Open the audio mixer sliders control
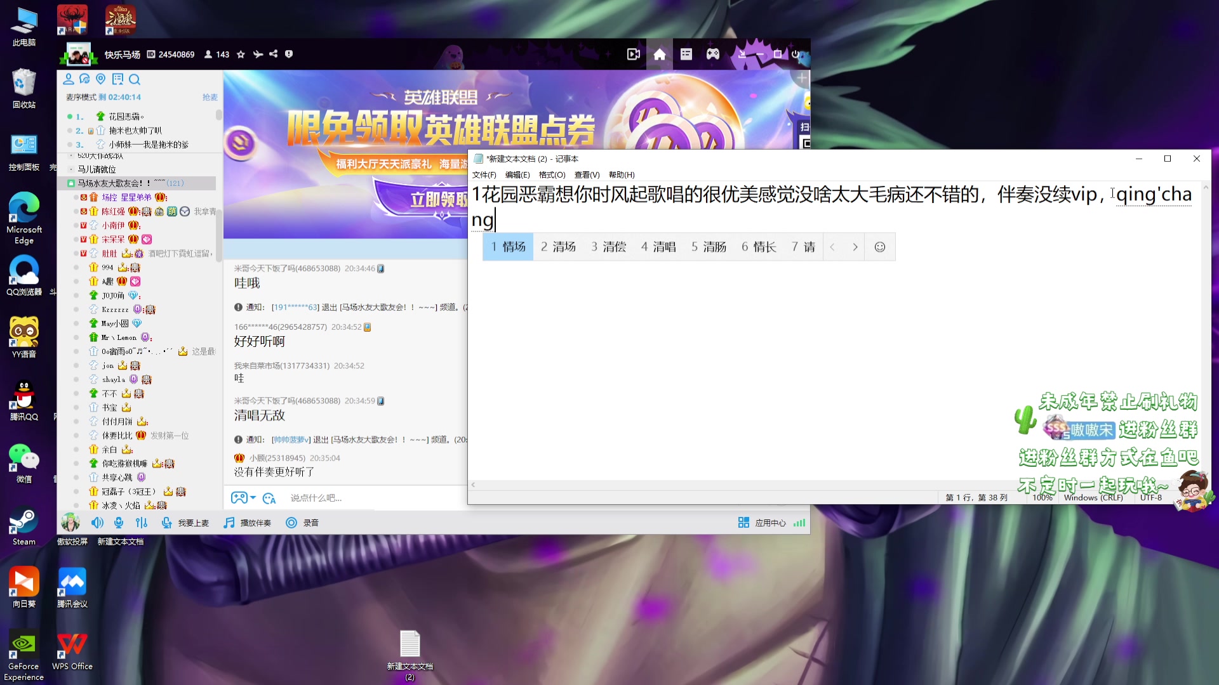 (x=142, y=523)
